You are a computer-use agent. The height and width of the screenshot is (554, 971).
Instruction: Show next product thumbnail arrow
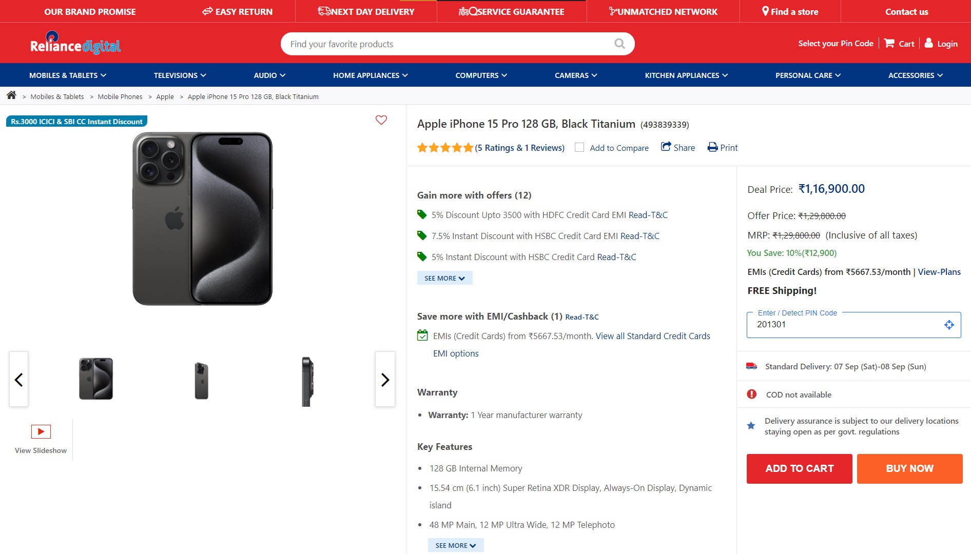point(385,380)
